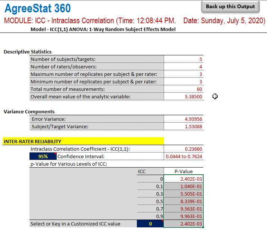Click the ICC column header
Image resolution: width=267 pixels, height=230 pixels.
coord(142,171)
